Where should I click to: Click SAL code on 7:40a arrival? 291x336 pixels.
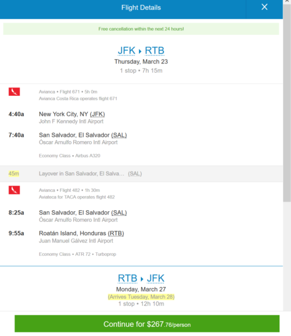(119, 135)
